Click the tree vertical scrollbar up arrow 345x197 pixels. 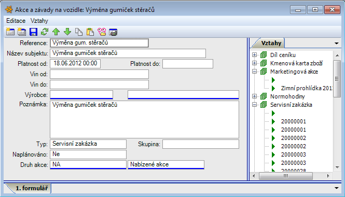(337, 55)
